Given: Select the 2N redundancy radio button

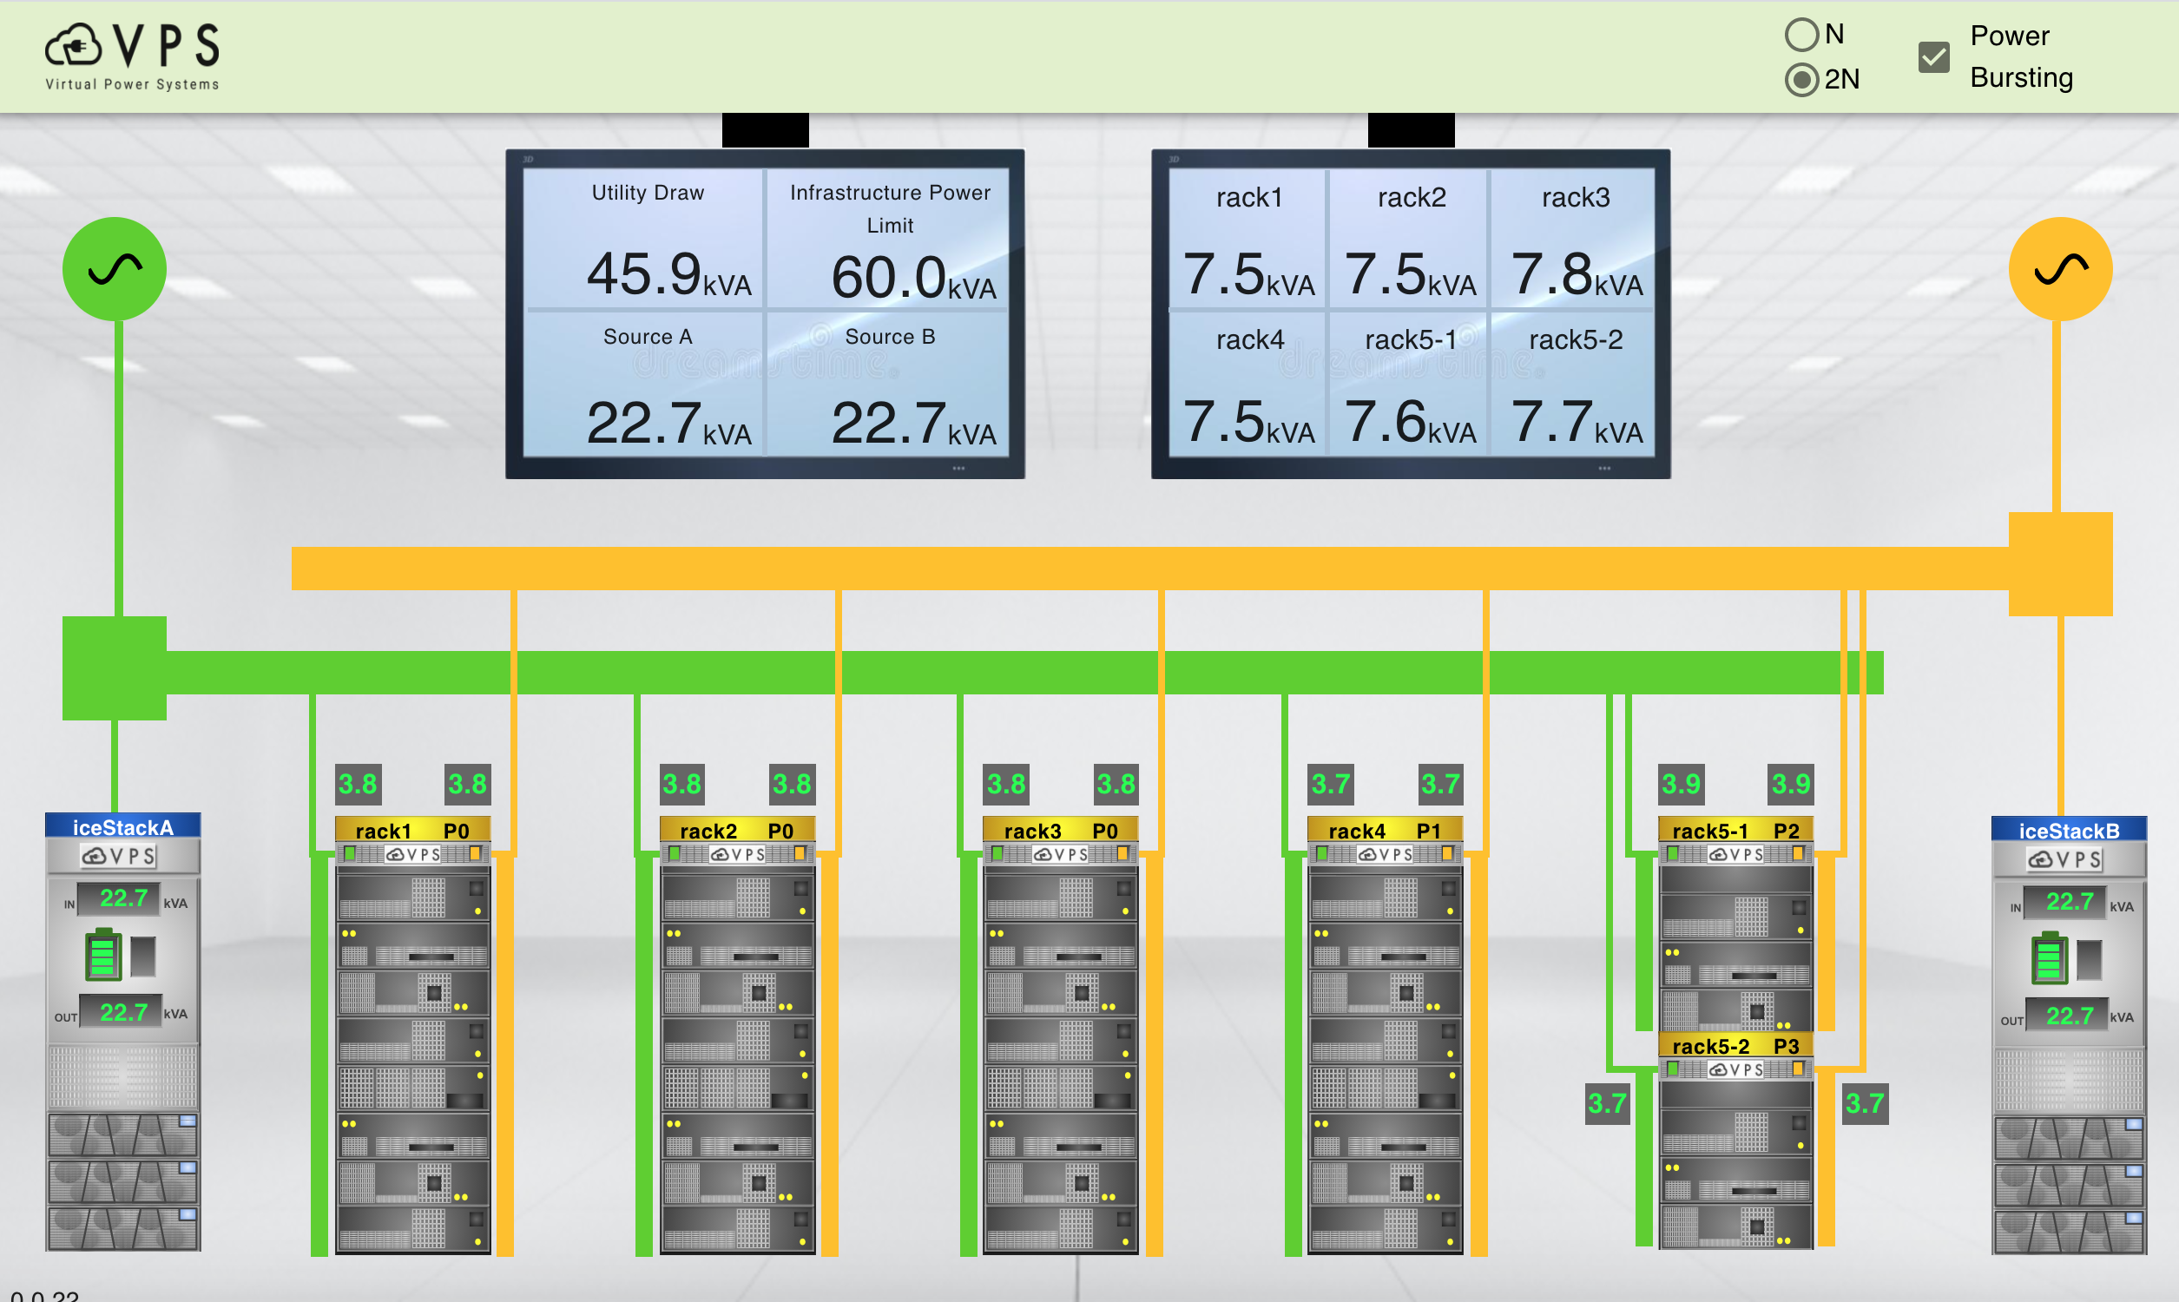Looking at the screenshot, I should click(1801, 80).
